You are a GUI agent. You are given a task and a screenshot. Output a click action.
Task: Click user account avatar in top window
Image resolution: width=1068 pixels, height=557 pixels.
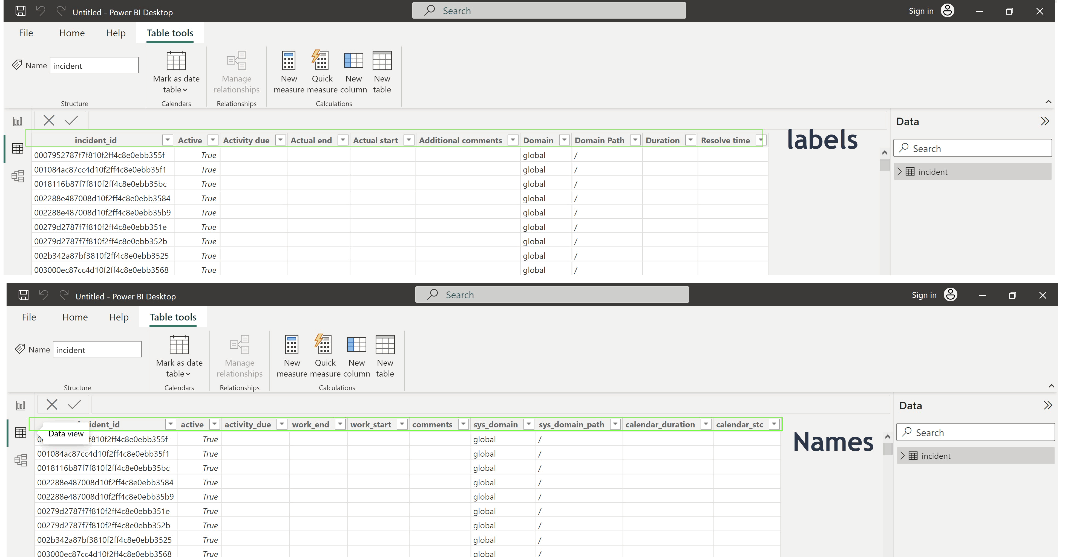[x=947, y=10]
